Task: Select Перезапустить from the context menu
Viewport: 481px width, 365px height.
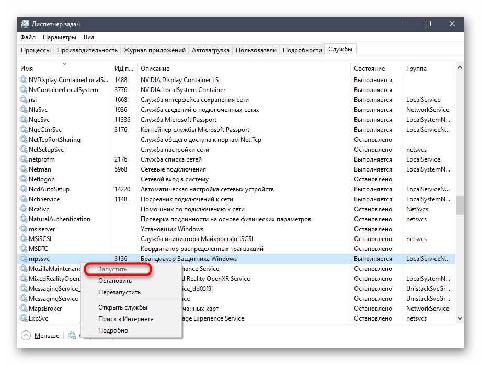Action: (x=119, y=292)
